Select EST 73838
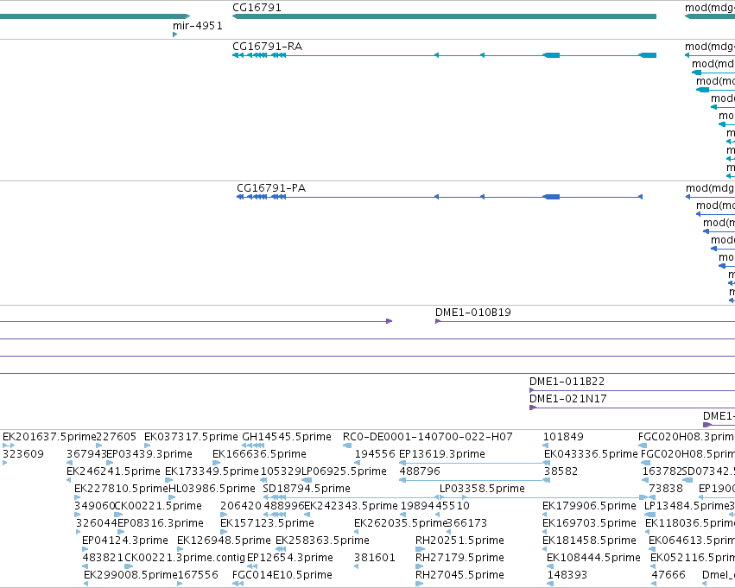Viewport: 735px width, 588px height. click(x=666, y=489)
